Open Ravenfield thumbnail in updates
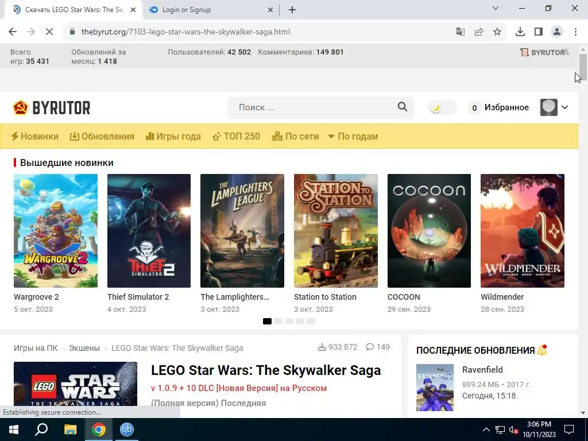Screen dimensions: 588x441 click(435, 388)
